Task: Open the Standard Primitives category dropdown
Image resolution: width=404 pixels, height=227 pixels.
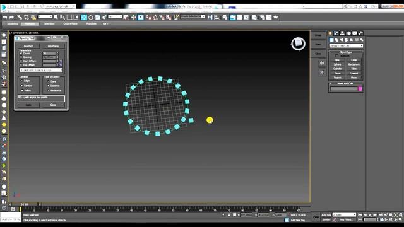Action: [346, 46]
